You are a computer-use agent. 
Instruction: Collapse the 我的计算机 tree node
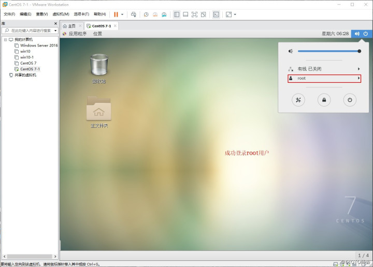coord(5,40)
